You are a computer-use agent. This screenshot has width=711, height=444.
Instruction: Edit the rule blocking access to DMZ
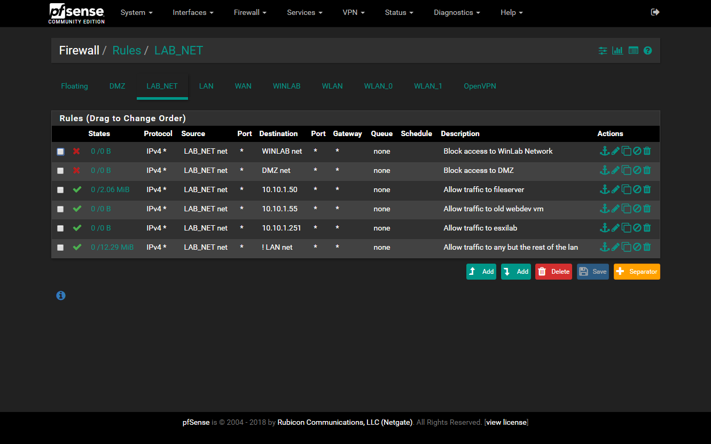tap(615, 170)
